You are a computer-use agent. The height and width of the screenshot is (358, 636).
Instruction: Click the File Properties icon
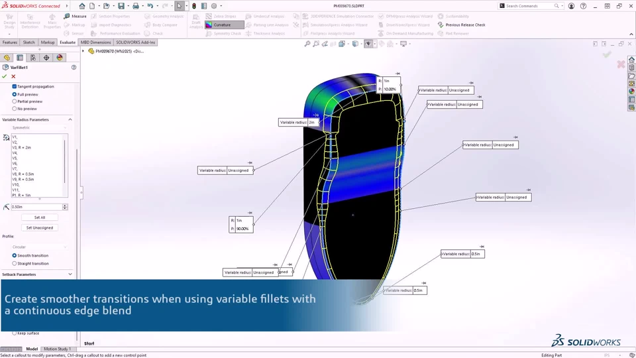coord(204,6)
